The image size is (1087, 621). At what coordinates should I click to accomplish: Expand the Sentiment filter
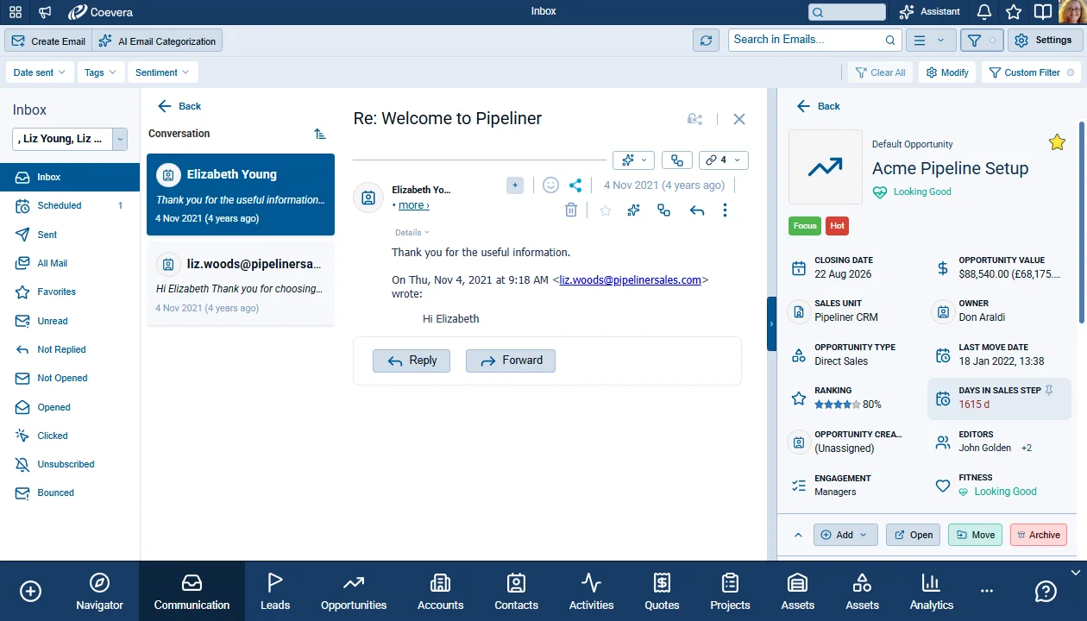click(163, 72)
